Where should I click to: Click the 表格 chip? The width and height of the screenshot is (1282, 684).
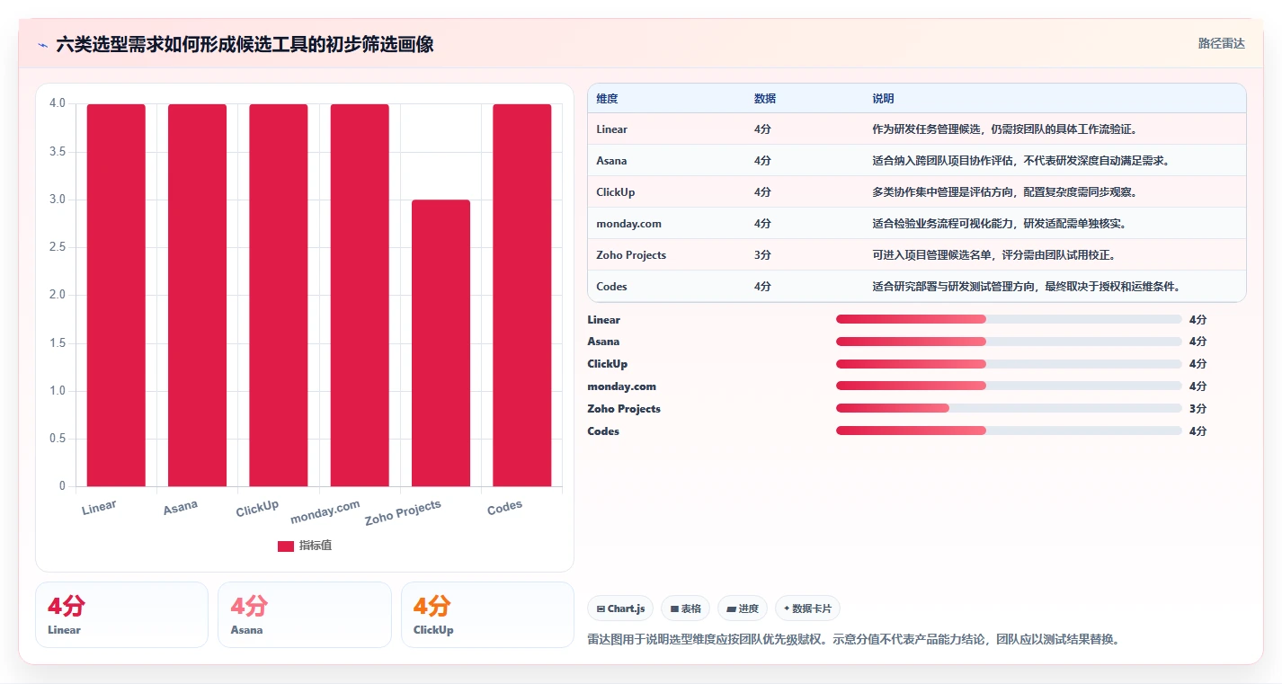coord(685,608)
